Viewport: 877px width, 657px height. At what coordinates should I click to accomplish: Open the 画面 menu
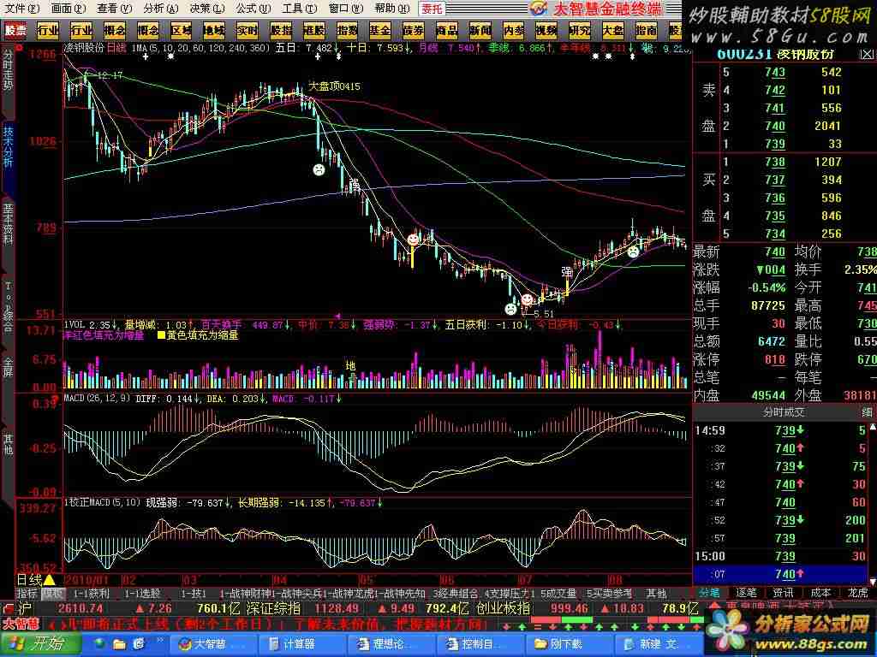(x=69, y=9)
